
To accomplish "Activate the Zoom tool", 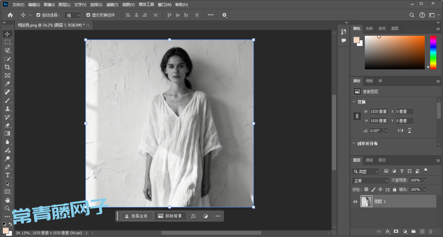I will tap(7, 208).
